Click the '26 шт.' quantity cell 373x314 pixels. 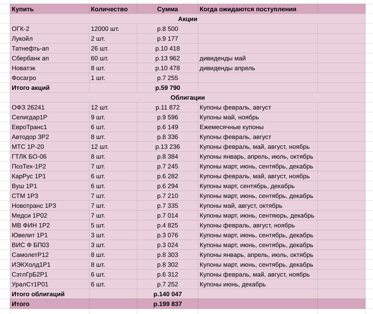(x=113, y=49)
